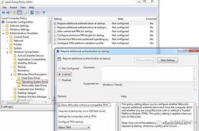This screenshot has height=131, width=199.
Task: Click the Computer Configuration node icon
Action: pyautogui.click(x=3, y=22)
